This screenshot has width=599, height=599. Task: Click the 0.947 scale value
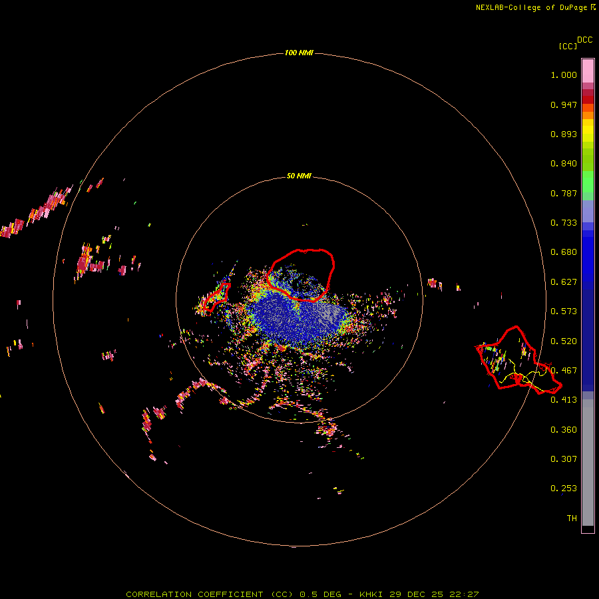[564, 104]
